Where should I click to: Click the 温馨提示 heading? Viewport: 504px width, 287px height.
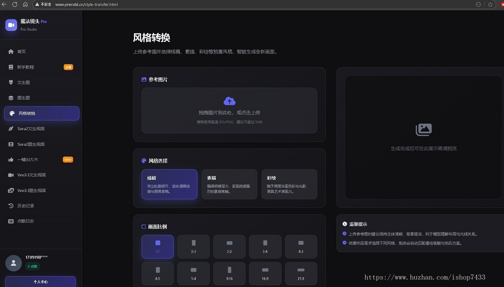(358, 224)
